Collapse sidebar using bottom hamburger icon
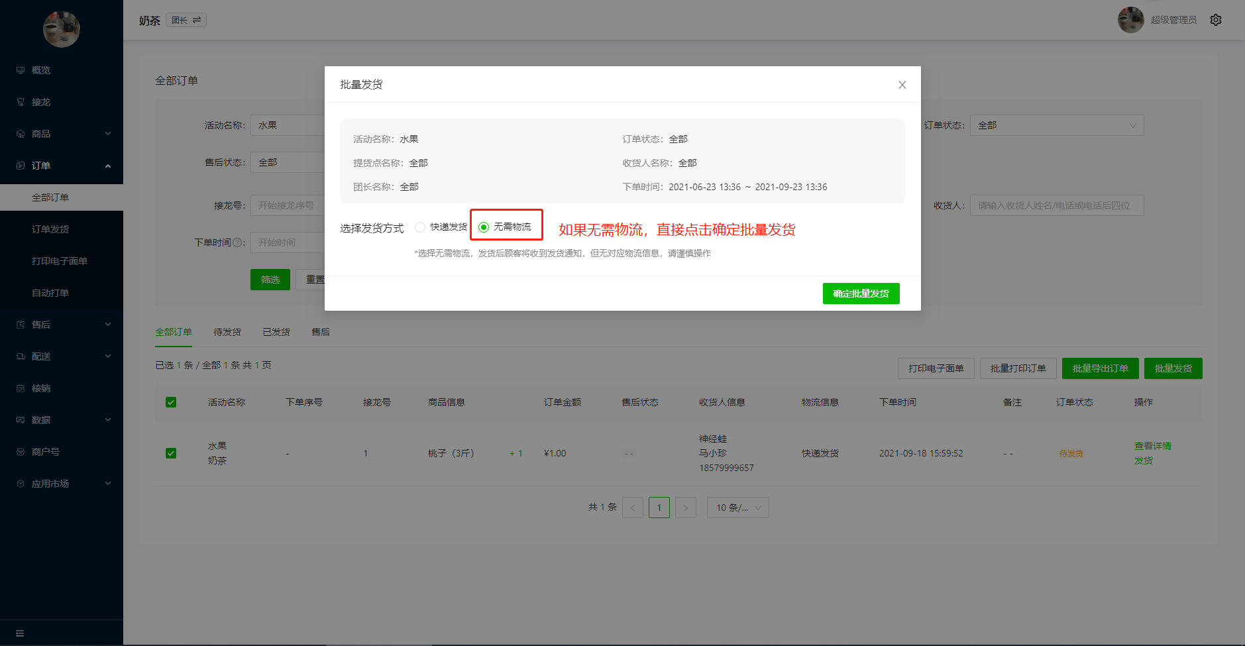This screenshot has height=646, width=1245. pos(20,633)
